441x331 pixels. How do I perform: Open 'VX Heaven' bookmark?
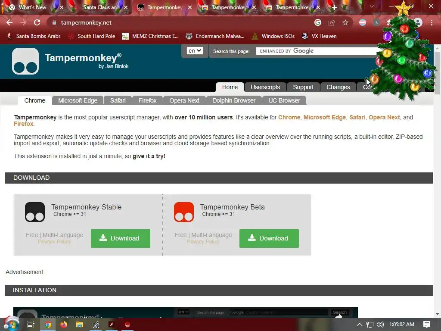click(x=319, y=36)
